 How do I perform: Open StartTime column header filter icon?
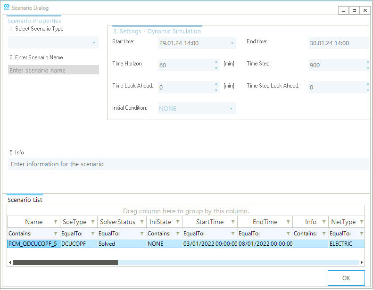click(232, 222)
